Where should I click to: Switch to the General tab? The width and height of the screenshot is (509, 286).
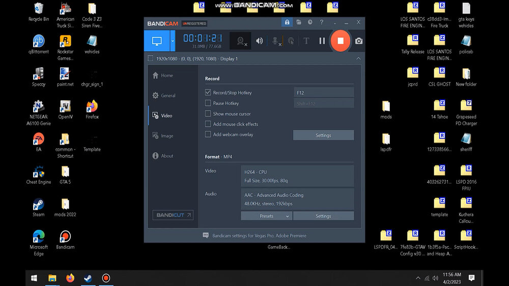(x=168, y=96)
